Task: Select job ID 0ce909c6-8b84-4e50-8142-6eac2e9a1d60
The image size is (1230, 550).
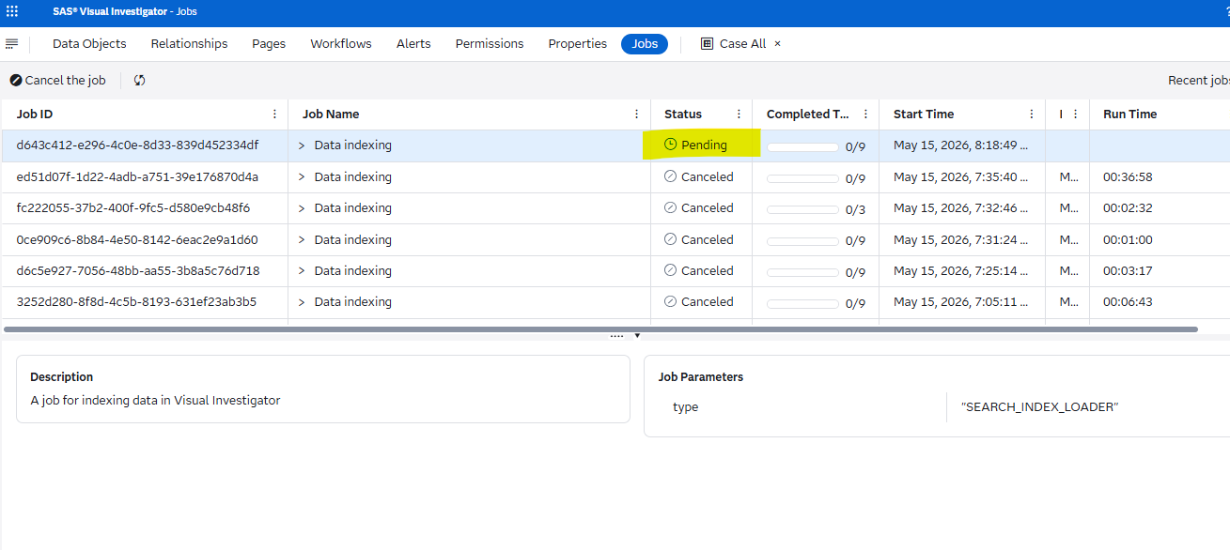Action: coord(137,239)
